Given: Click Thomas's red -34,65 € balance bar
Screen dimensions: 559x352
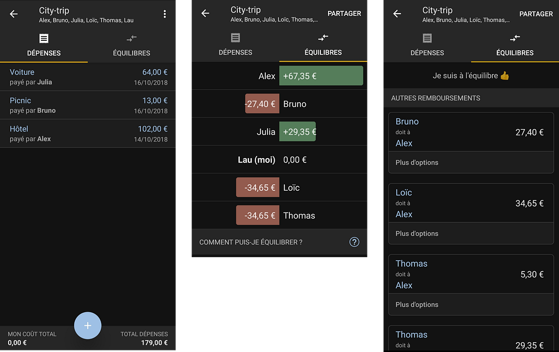Looking at the screenshot, I should [x=258, y=215].
